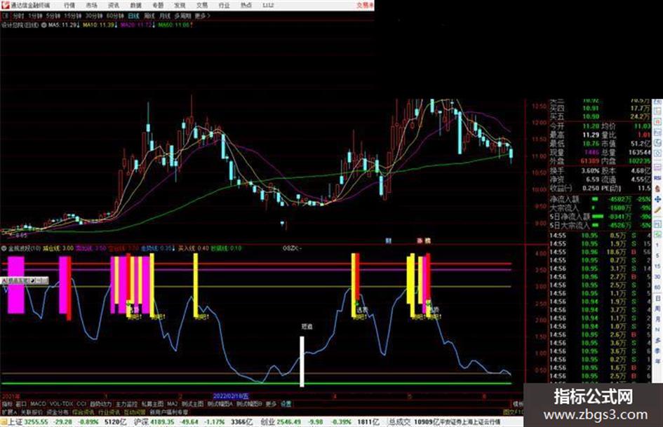Select 30 minute shortcut in right sidebar
Viewport: 663px width, 427px height.
click(657, 276)
